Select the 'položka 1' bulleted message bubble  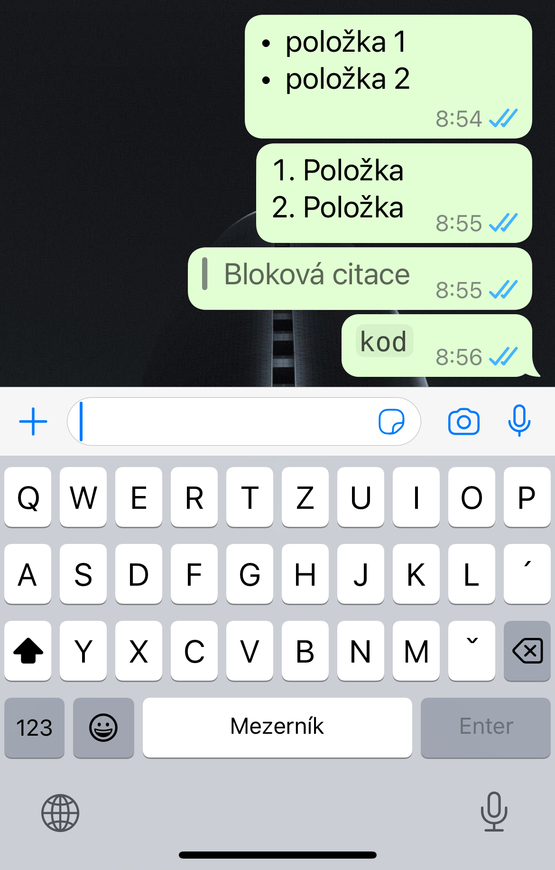(388, 77)
